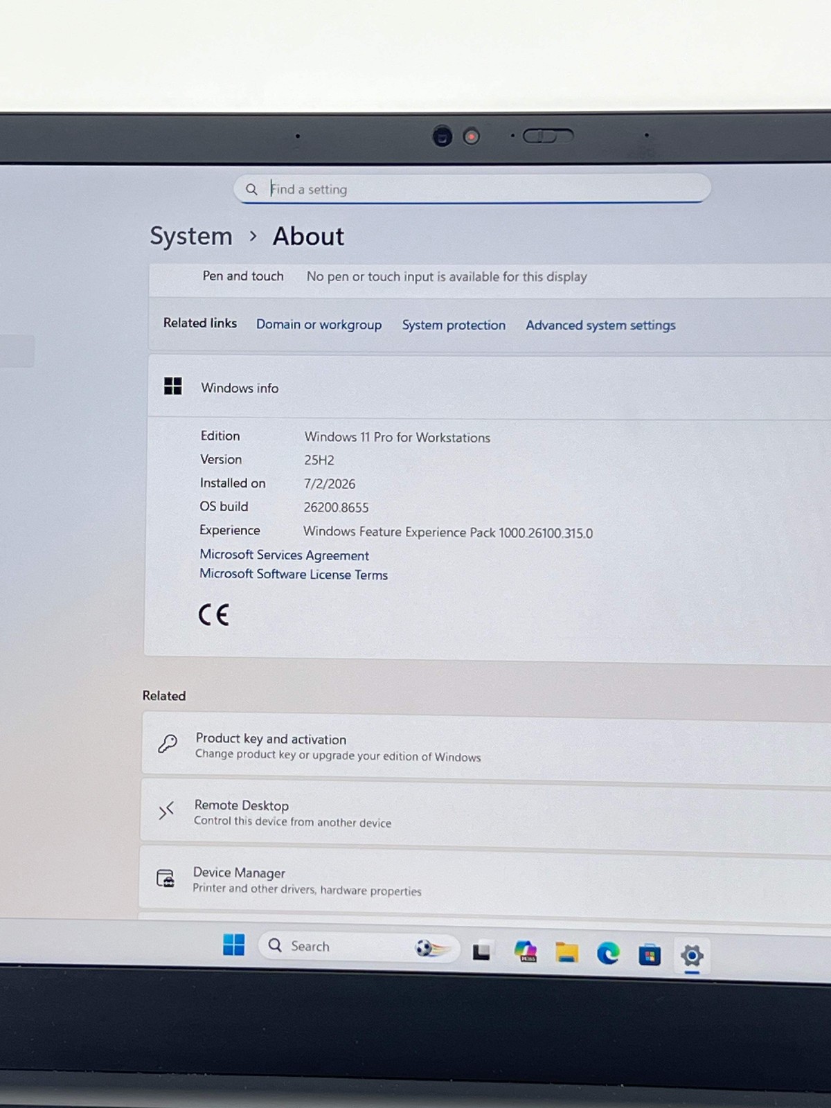The height and width of the screenshot is (1108, 831).
Task: Click the Settings gear in the taskbar
Action: [x=692, y=956]
